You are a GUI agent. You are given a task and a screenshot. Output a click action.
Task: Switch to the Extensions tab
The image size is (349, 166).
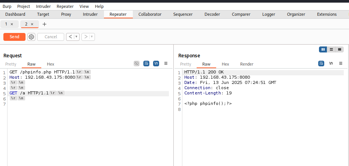tap(327, 15)
